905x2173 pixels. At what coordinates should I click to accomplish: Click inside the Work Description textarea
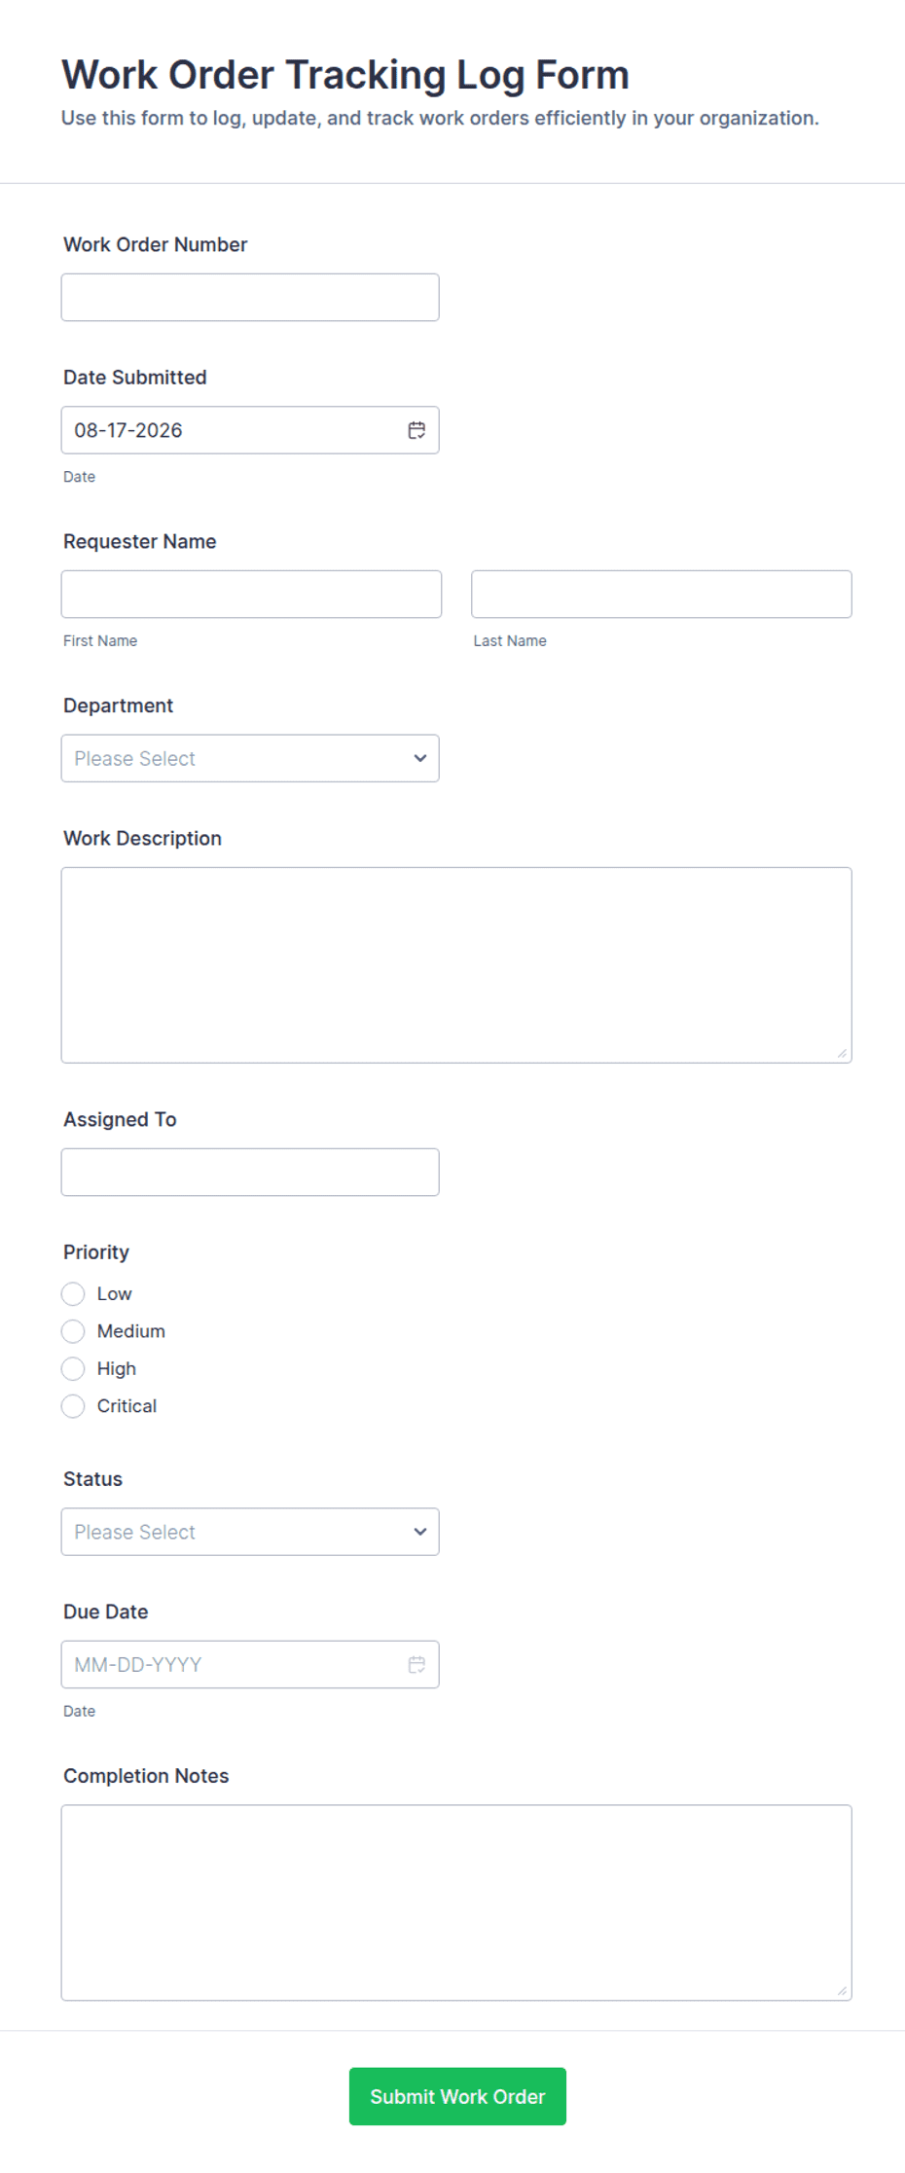point(456,964)
